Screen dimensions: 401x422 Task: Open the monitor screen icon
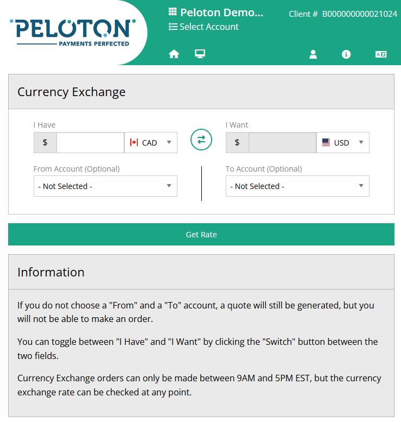click(200, 54)
